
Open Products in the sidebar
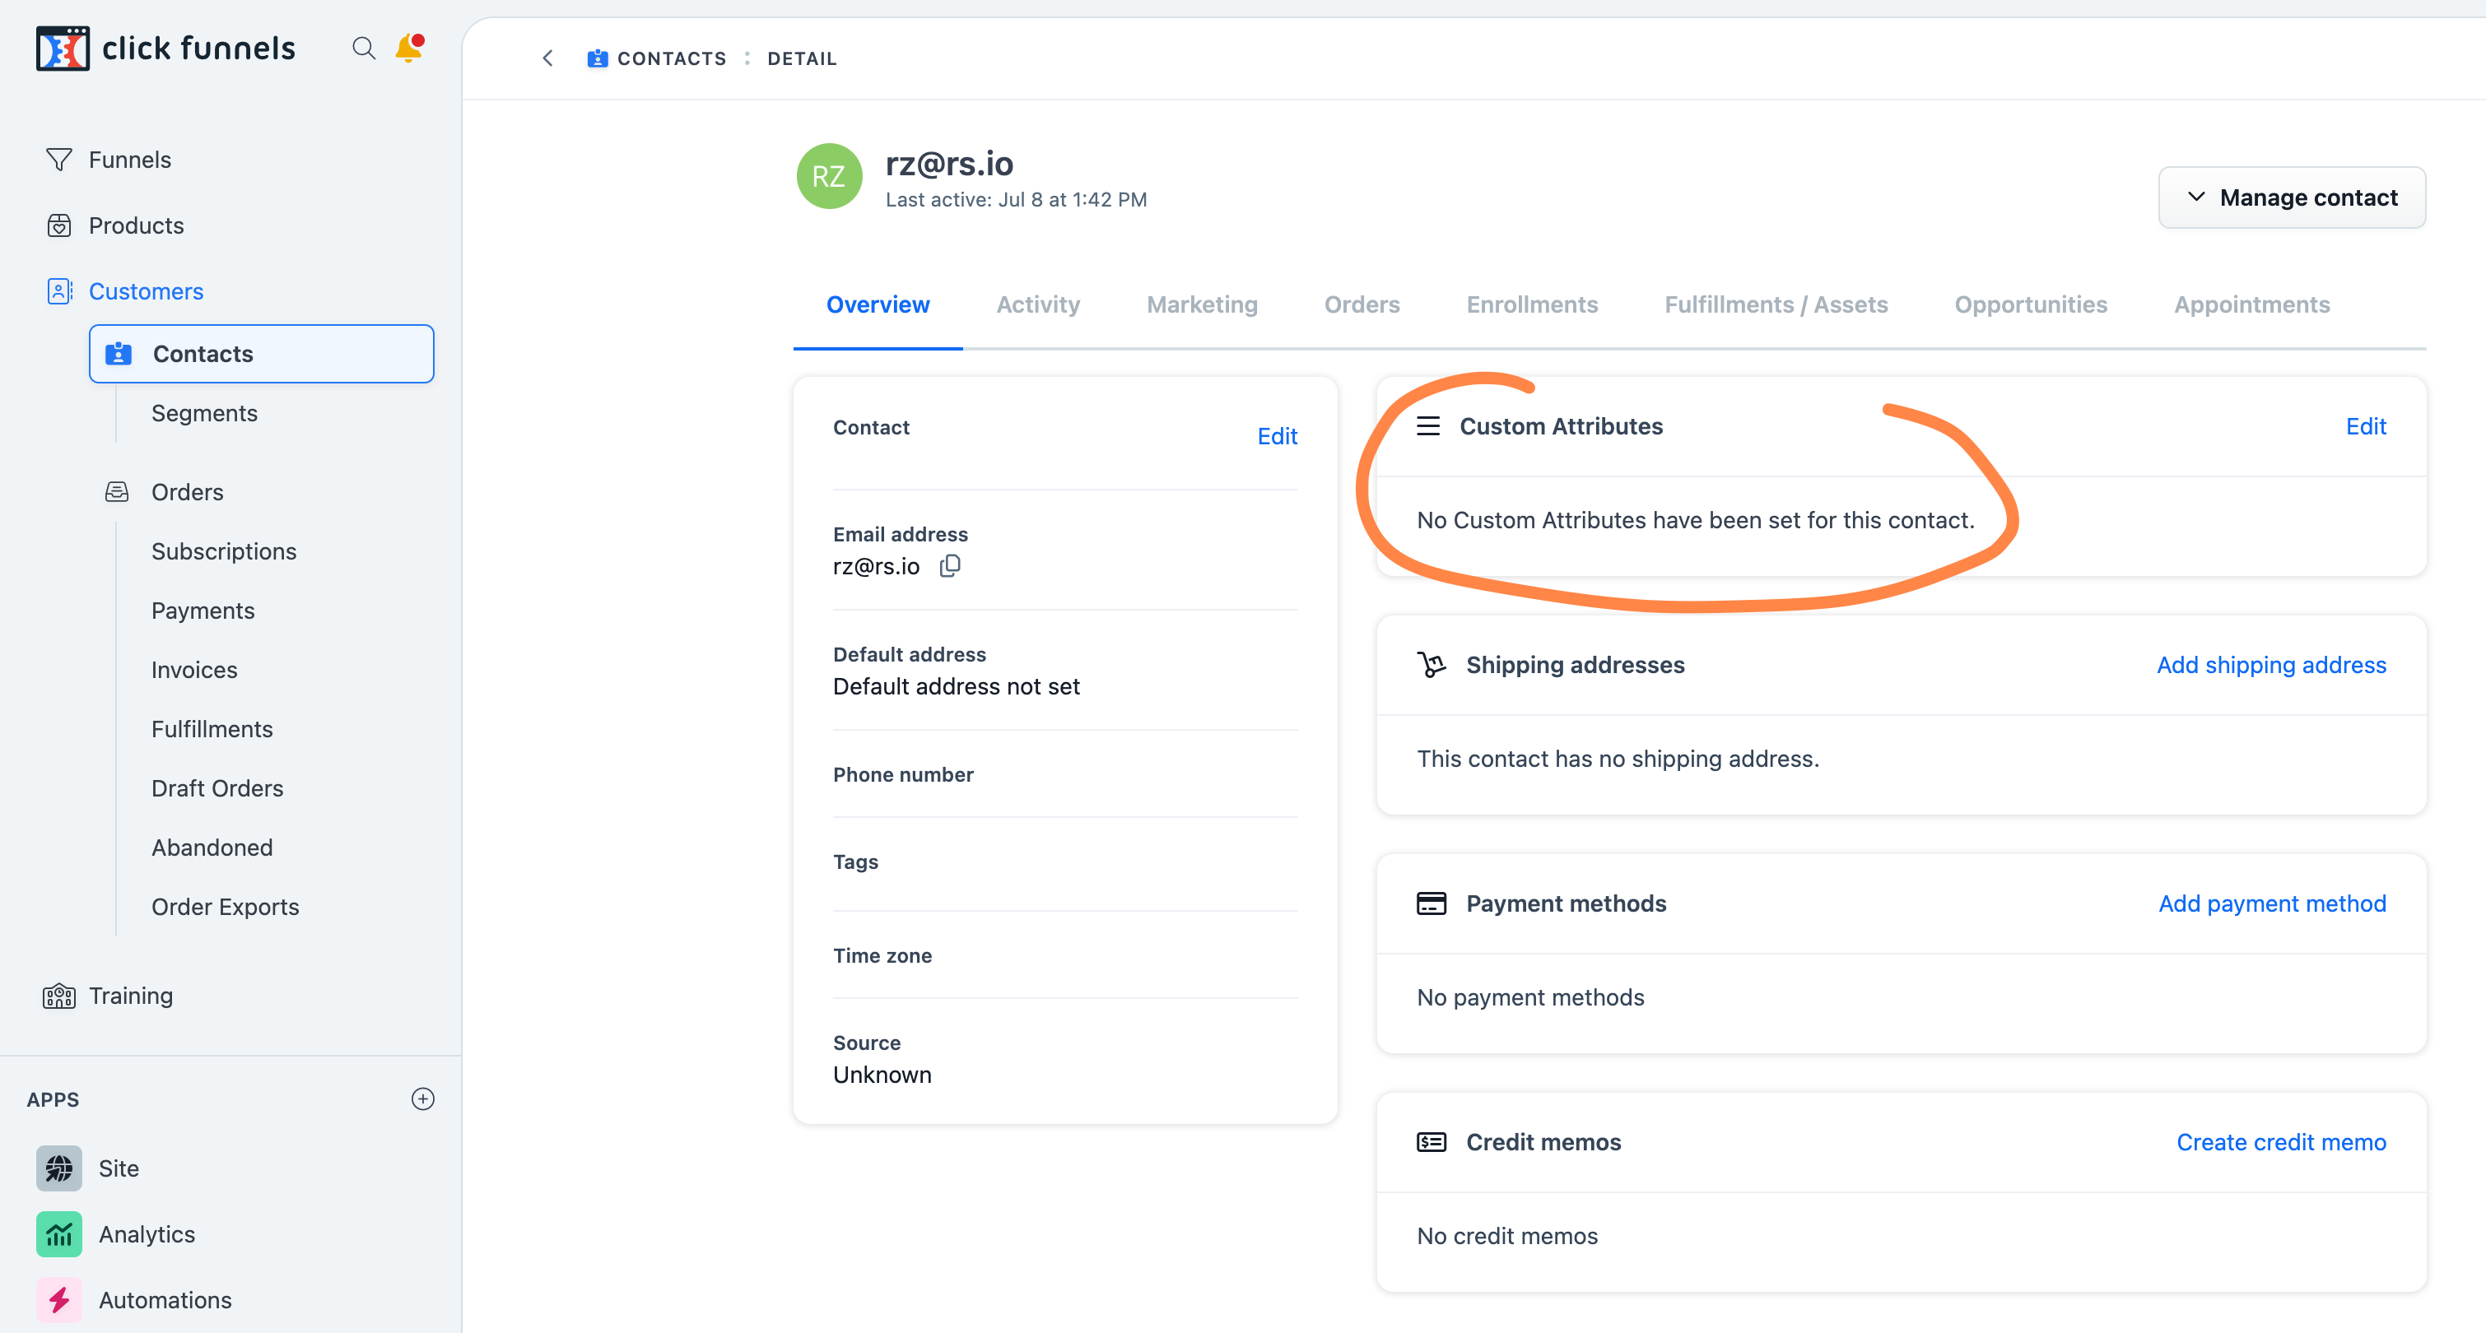(136, 225)
